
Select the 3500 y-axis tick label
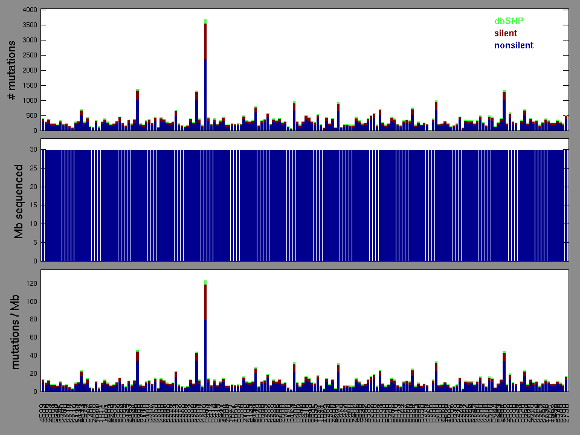(28, 25)
